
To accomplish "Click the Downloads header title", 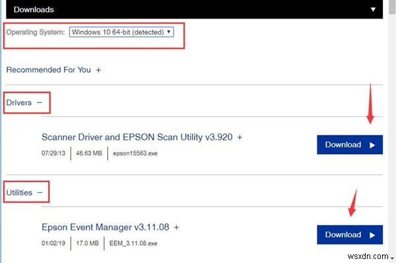I will [34, 10].
